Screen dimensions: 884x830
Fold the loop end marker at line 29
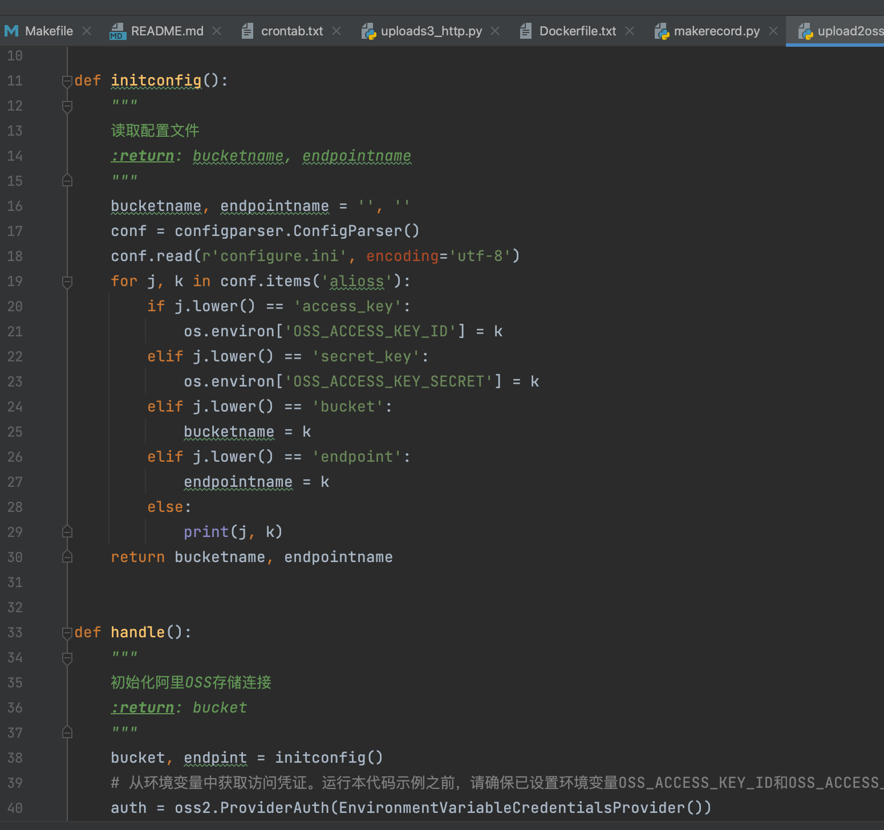[67, 532]
